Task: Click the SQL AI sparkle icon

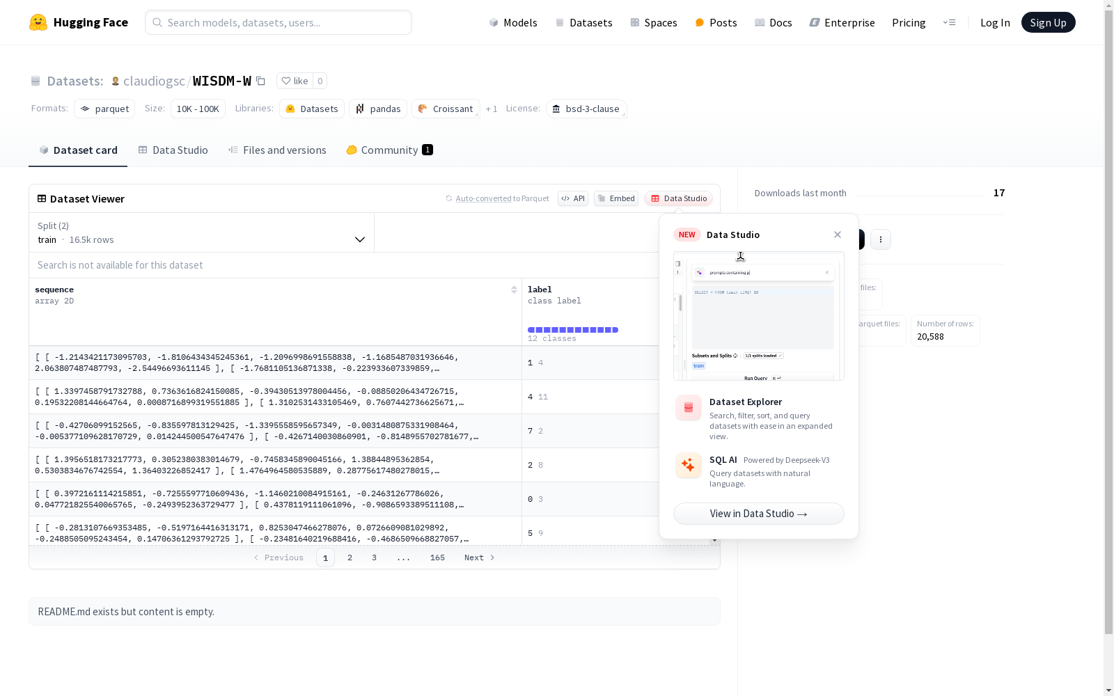Action: coord(689,466)
